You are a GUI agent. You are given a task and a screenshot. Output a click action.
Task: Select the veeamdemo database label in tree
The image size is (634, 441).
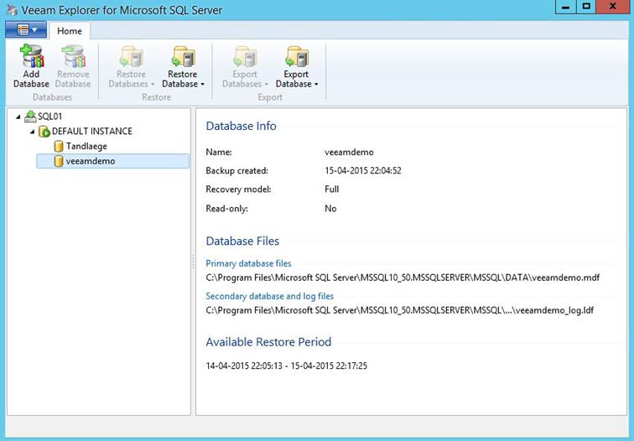(91, 161)
